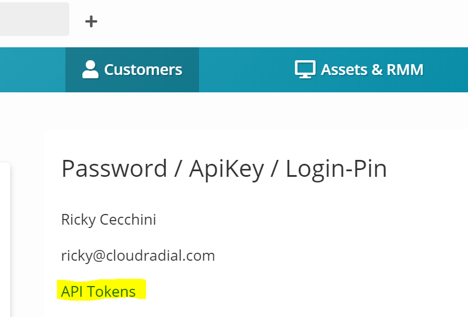468x317 pixels.
Task: Click the surname Cecchini
Action: click(128, 220)
